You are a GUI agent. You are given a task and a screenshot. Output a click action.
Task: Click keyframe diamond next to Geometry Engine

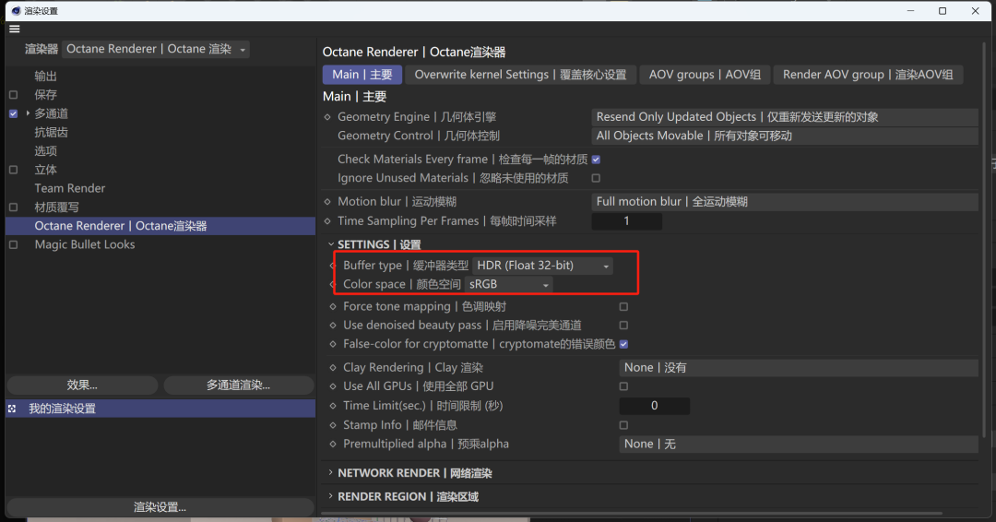coord(327,117)
